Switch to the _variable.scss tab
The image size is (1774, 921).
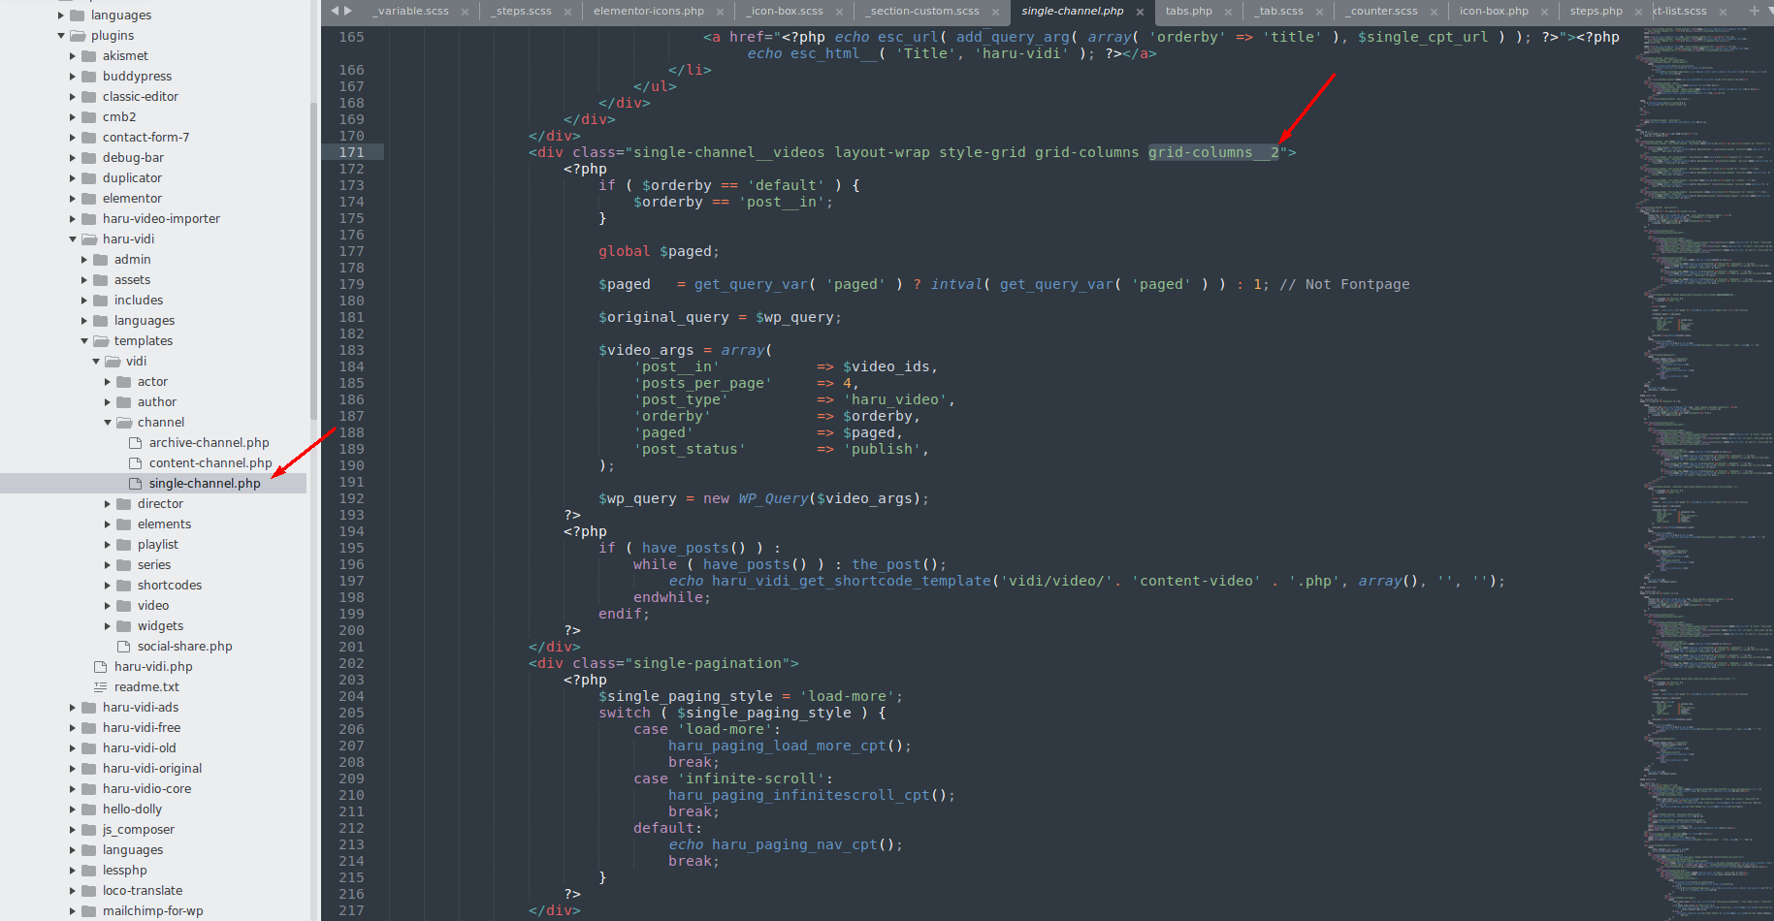pos(411,11)
